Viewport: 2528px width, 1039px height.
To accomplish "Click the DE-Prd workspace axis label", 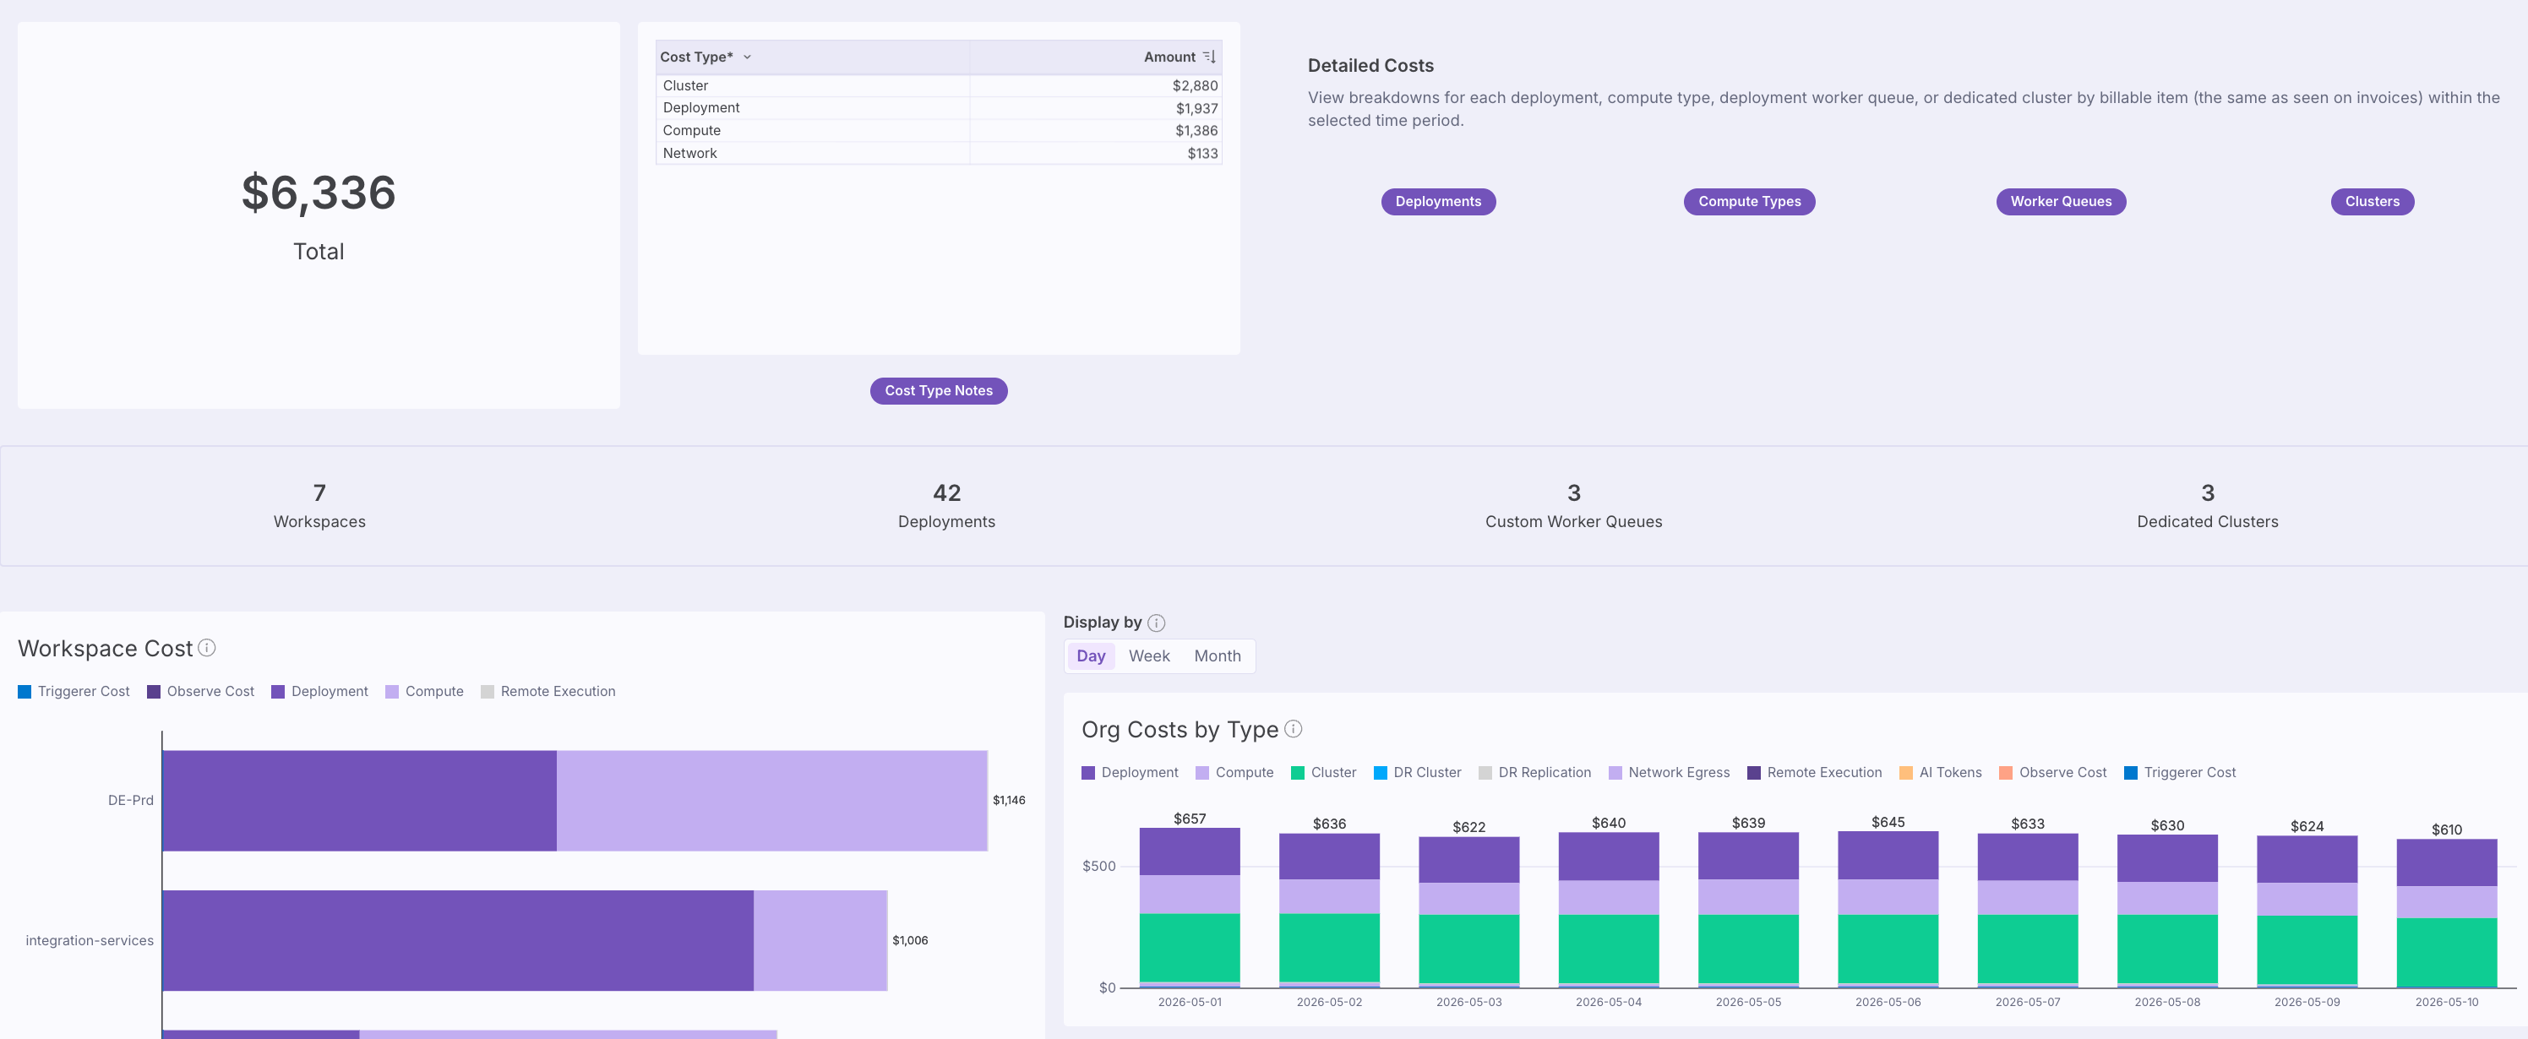I will coord(130,801).
